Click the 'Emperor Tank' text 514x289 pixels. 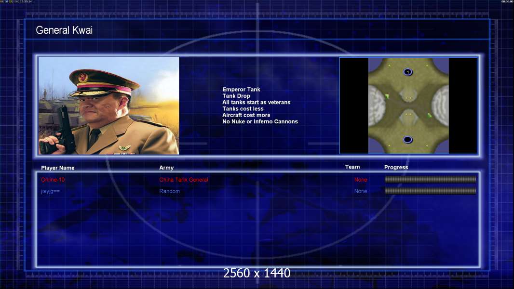[x=241, y=90]
